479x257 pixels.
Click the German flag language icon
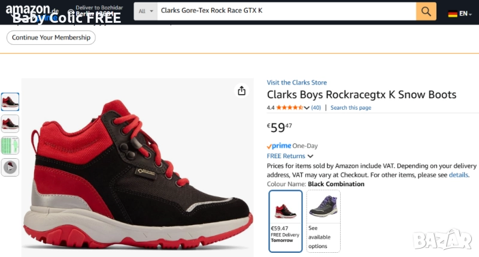tap(453, 13)
